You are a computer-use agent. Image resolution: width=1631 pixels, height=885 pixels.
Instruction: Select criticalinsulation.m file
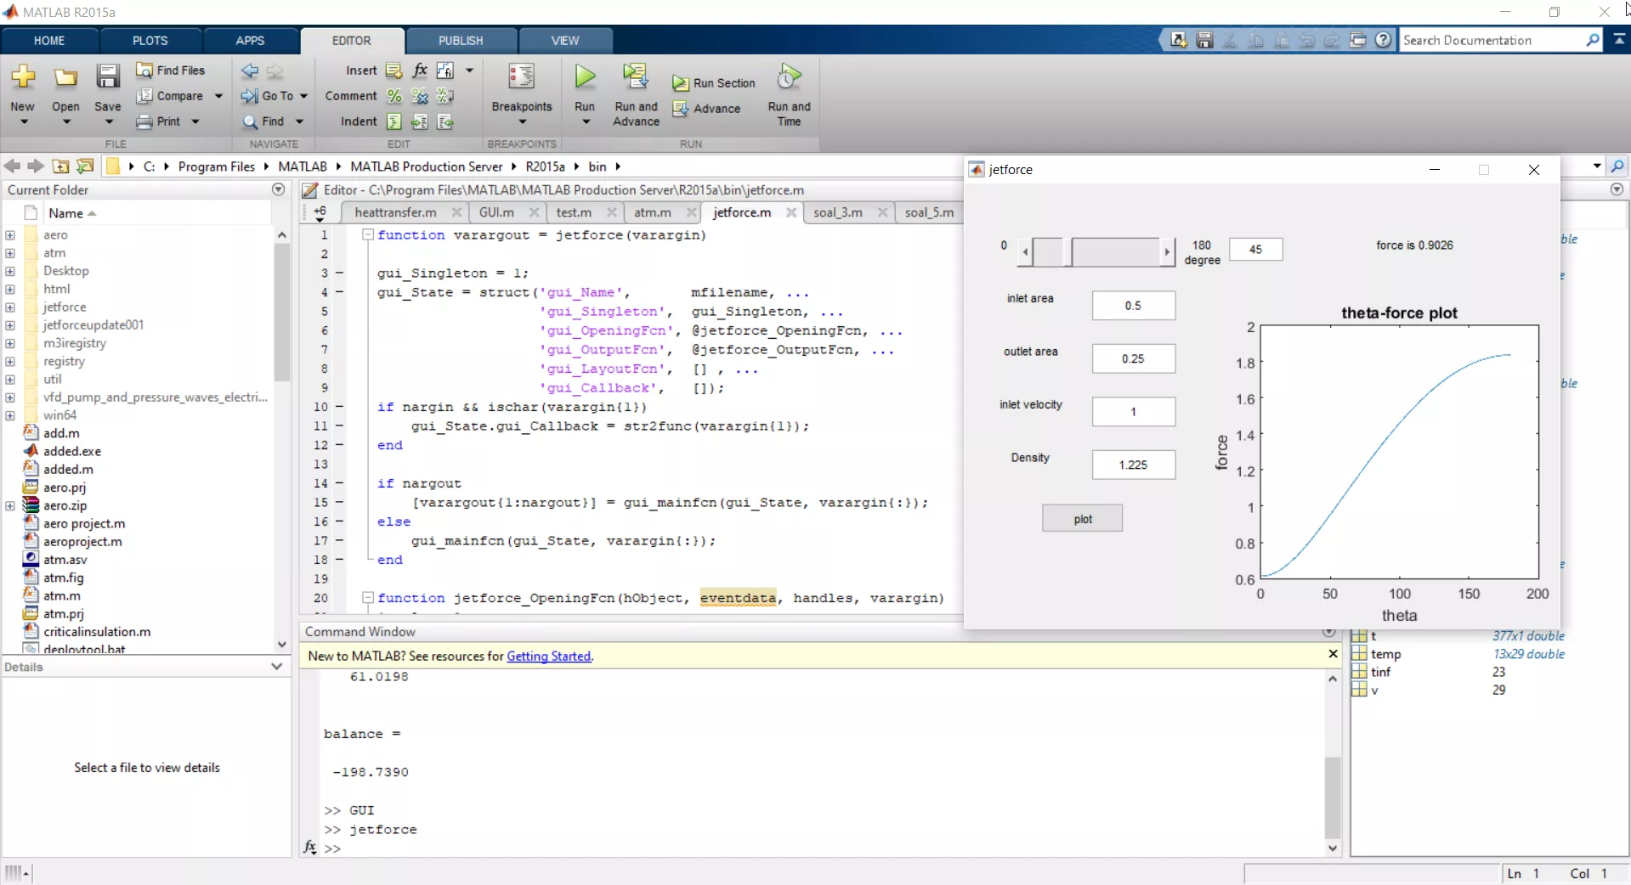click(x=97, y=632)
